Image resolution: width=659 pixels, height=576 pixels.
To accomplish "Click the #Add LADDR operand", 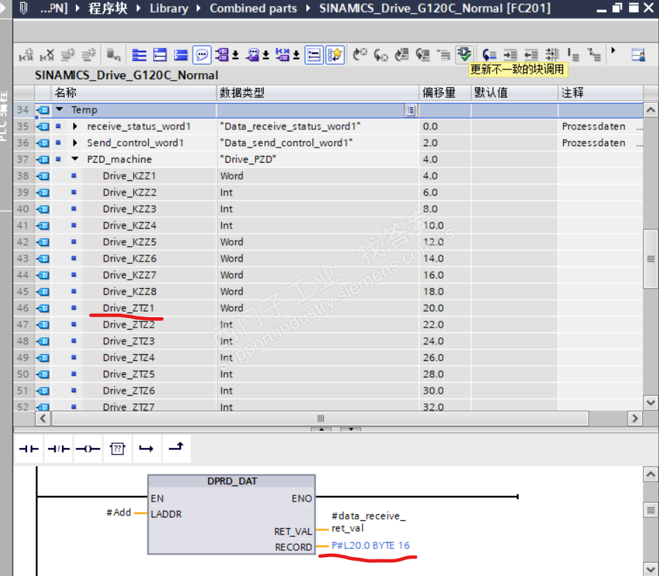I will [118, 513].
